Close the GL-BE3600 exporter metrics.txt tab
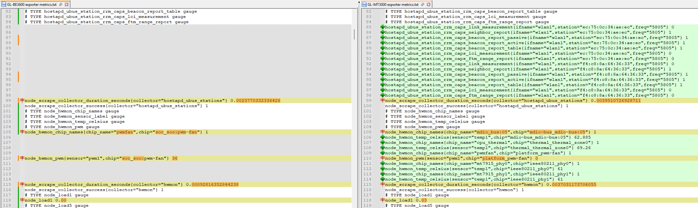This screenshot has height=208, width=698. click(x=66, y=5)
